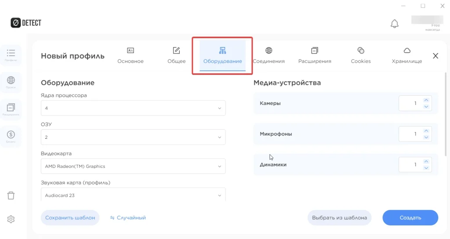Decrease the Динамики count
Viewport: 450px width, 239px height.
426,168
